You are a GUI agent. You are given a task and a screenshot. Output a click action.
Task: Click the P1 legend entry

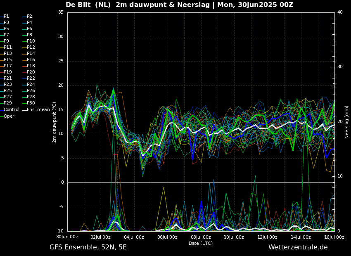click(x=5, y=17)
